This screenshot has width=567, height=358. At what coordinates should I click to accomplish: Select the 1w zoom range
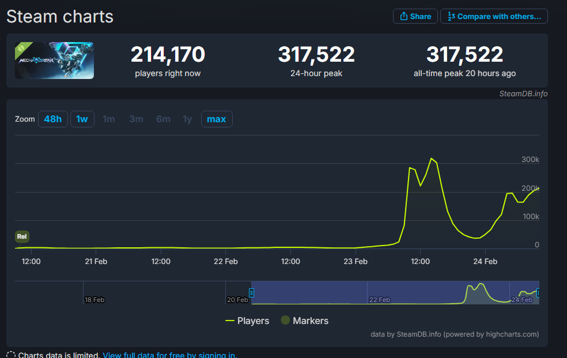[82, 119]
